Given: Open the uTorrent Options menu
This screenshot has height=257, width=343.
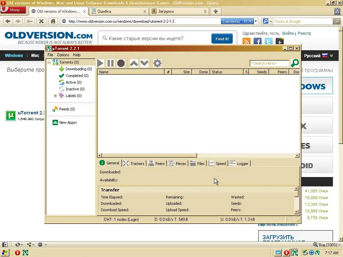Looking at the screenshot, I should tap(63, 55).
